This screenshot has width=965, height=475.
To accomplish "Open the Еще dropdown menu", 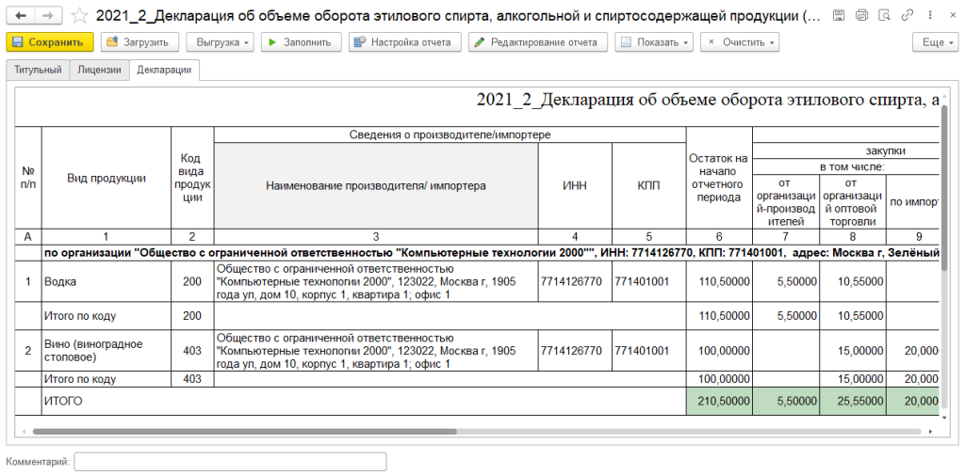I will (935, 42).
